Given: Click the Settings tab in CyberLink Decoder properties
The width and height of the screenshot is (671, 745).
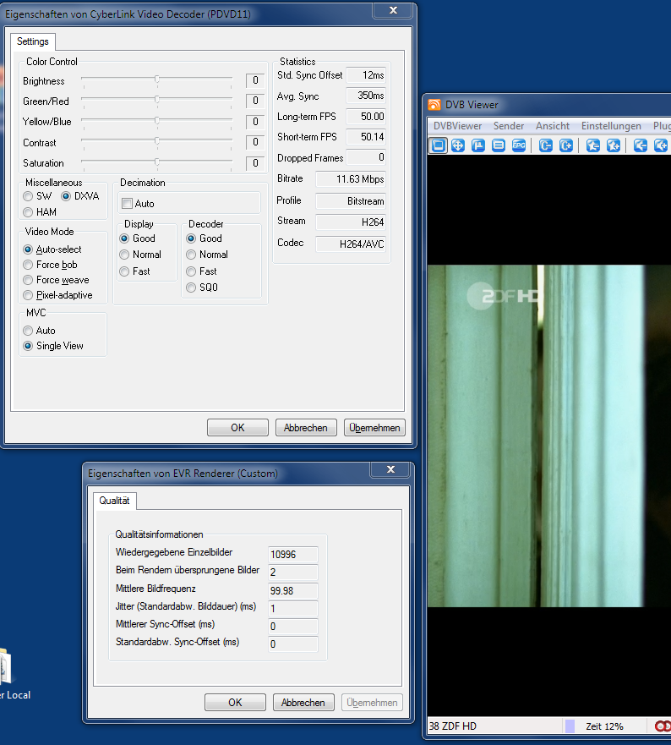Looking at the screenshot, I should 33,41.
